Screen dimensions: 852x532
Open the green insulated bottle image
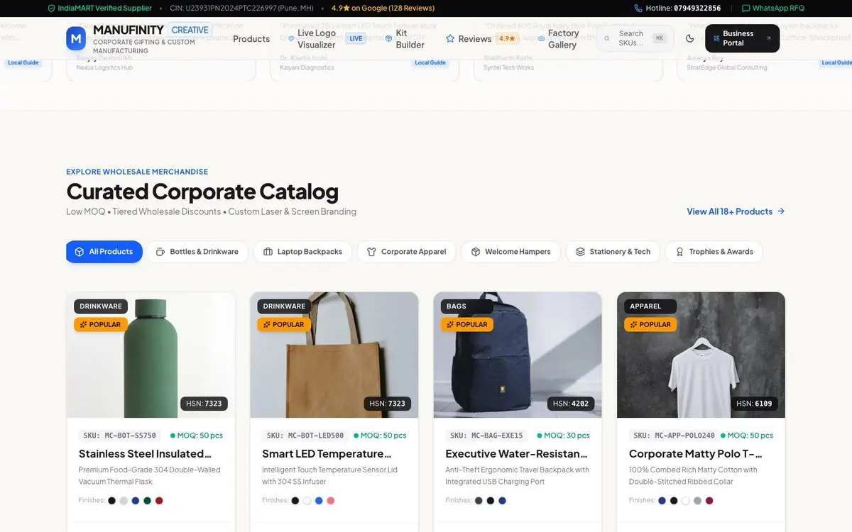(x=151, y=355)
